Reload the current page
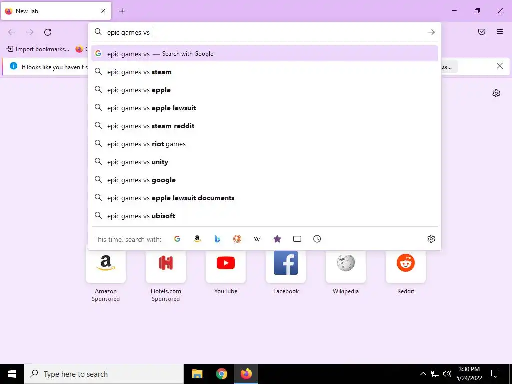Screen dimensions: 512x384 48,32
